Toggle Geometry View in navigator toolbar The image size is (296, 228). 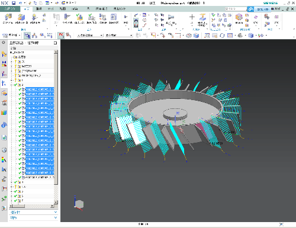(x=43, y=36)
